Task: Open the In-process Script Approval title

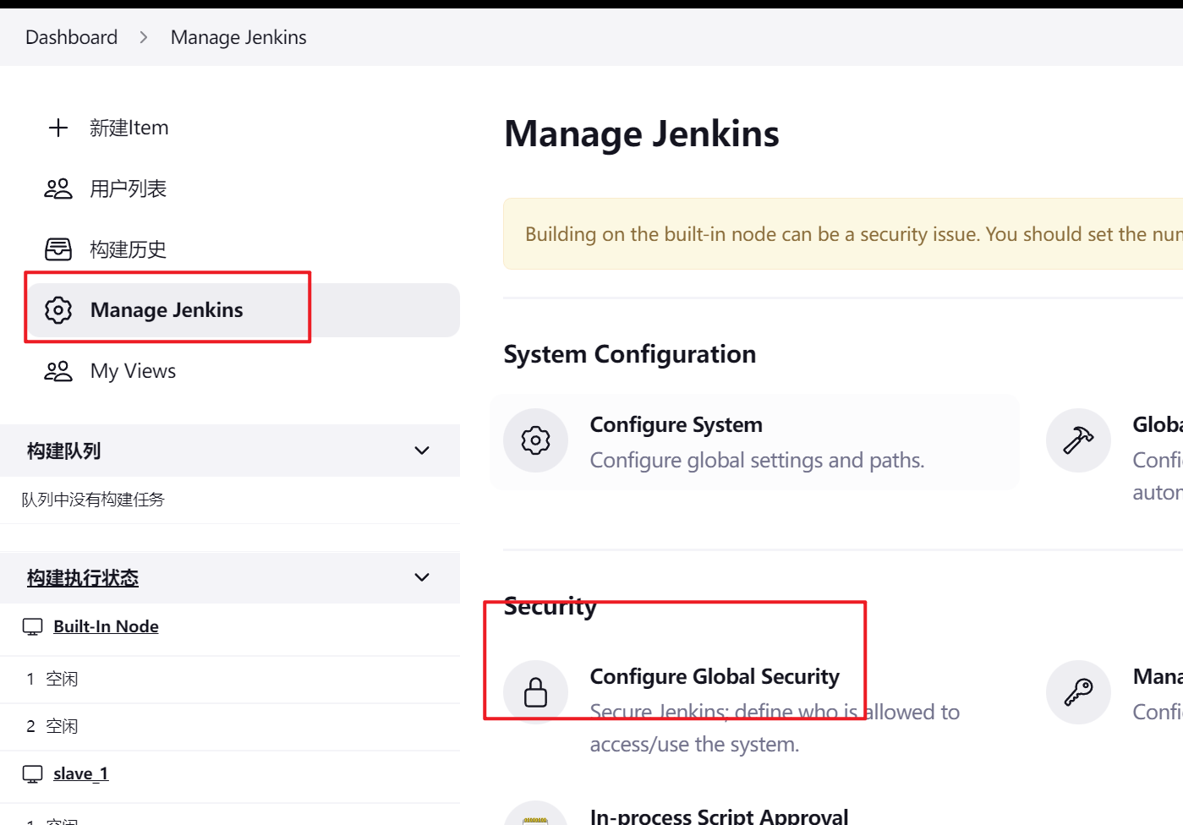Action: [719, 816]
